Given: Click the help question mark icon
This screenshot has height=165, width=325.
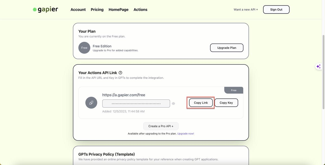Looking at the screenshot, I should tap(120, 73).
